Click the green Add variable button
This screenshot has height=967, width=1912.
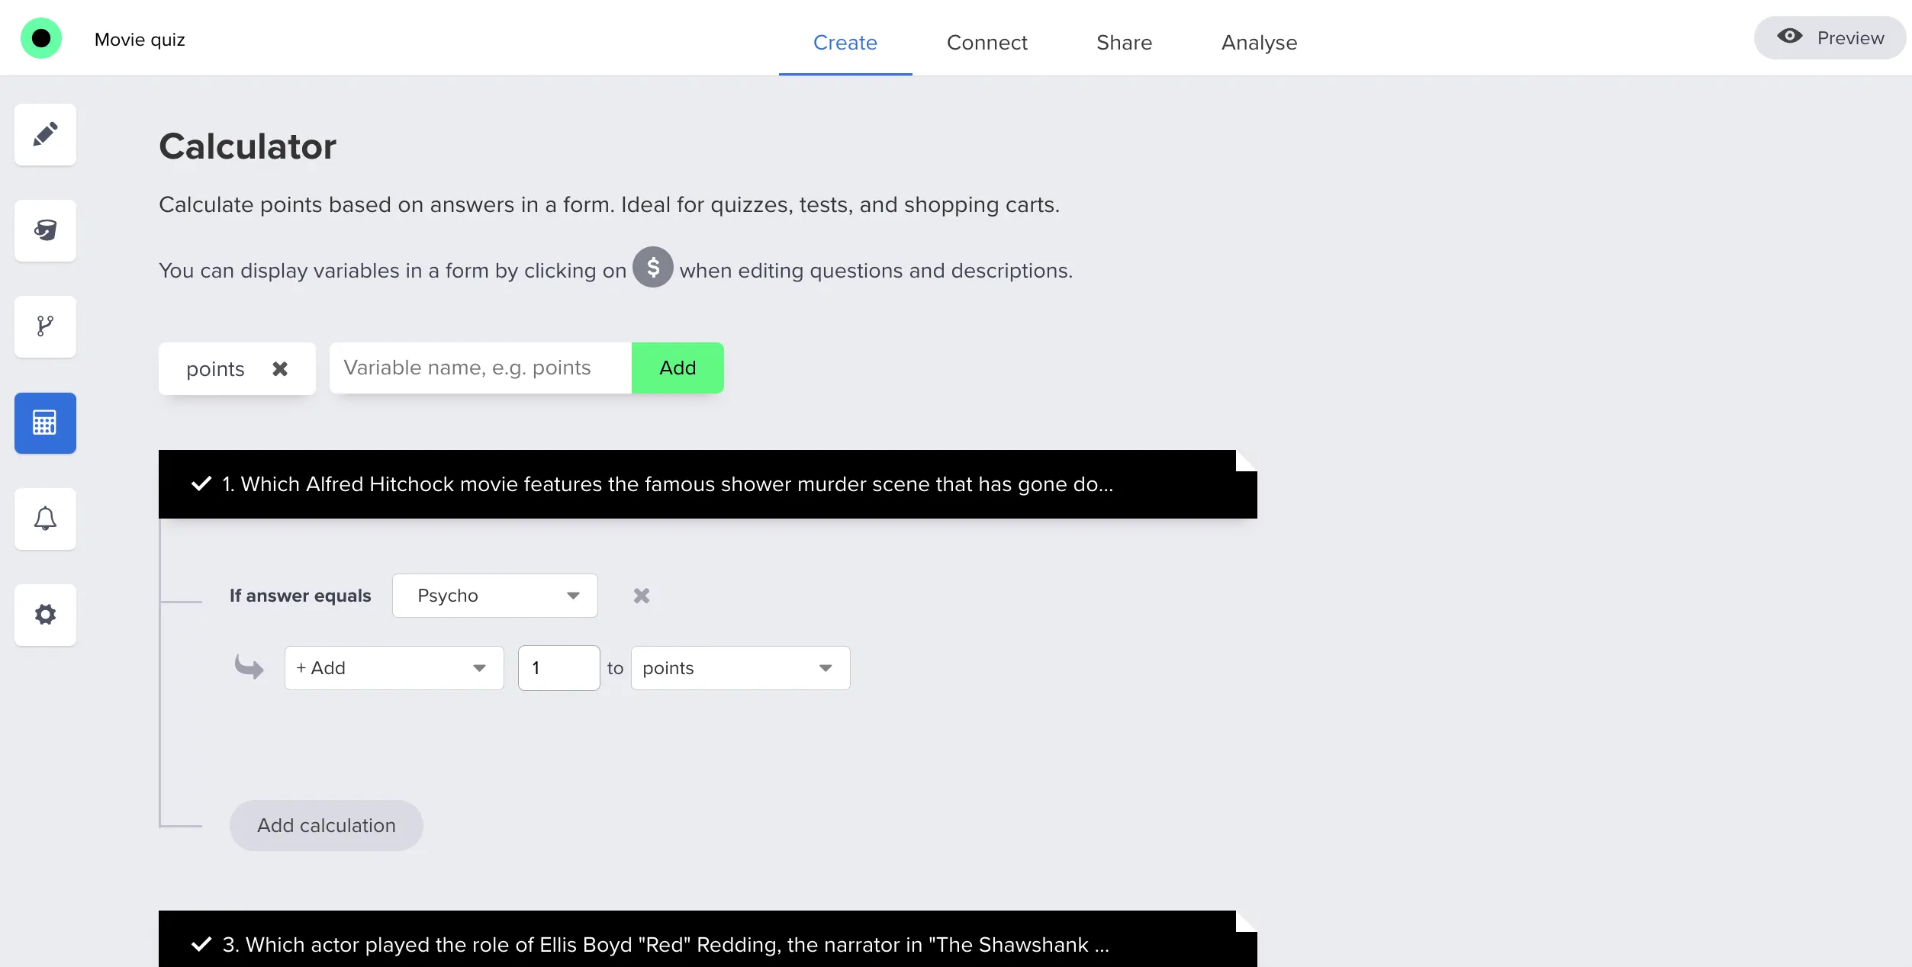click(x=677, y=368)
